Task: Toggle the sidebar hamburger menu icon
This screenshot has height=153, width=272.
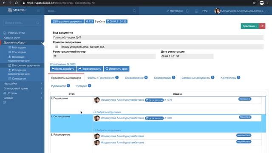Action: click(x=39, y=11)
